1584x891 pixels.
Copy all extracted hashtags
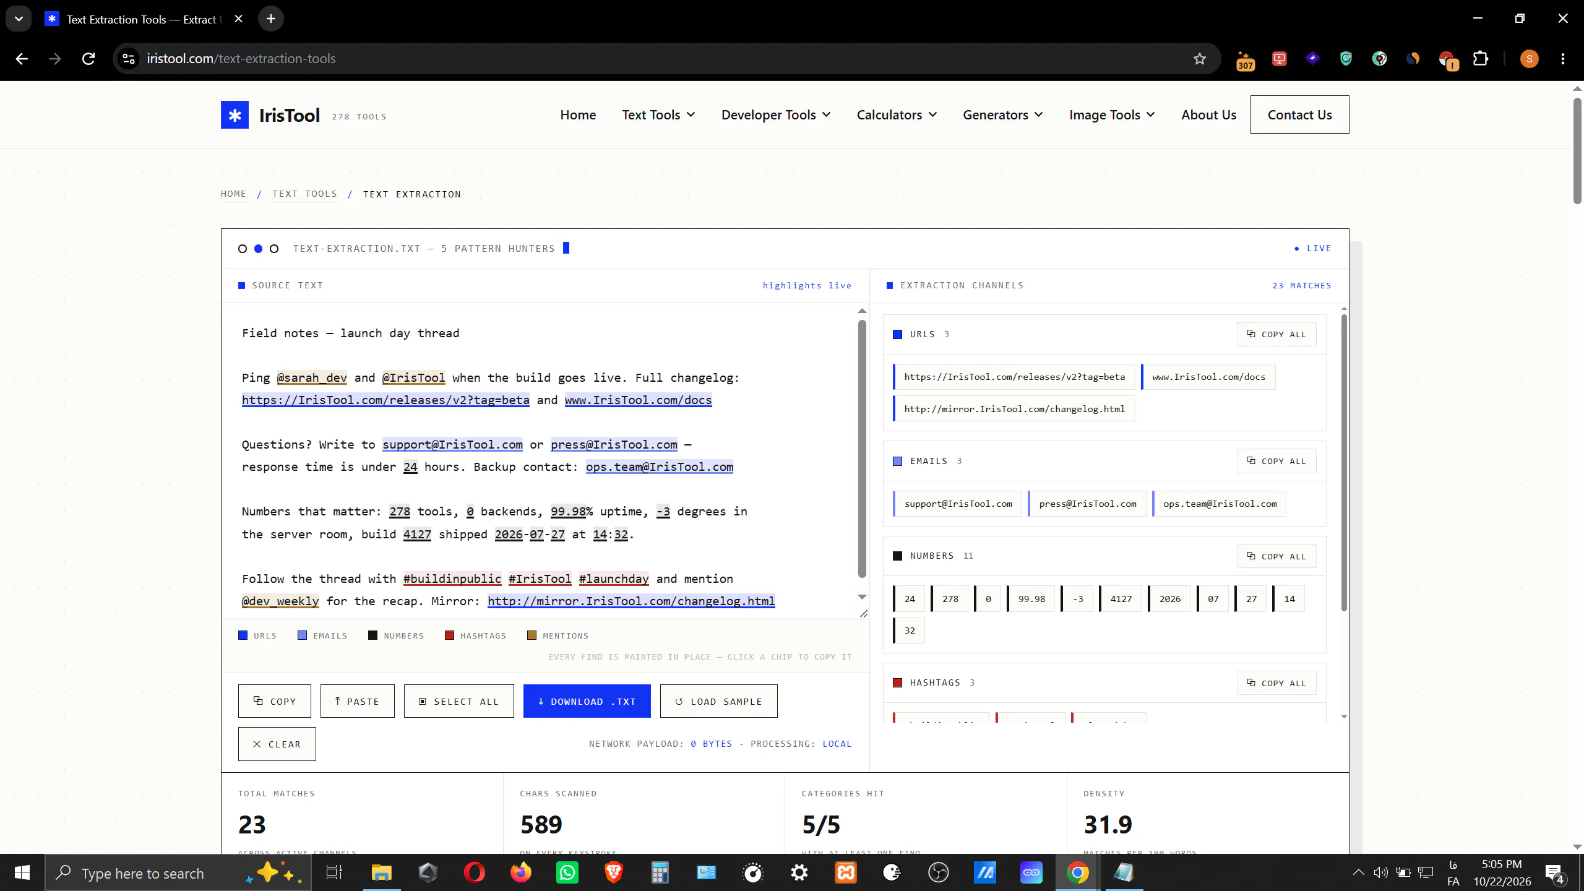pyautogui.click(x=1276, y=684)
